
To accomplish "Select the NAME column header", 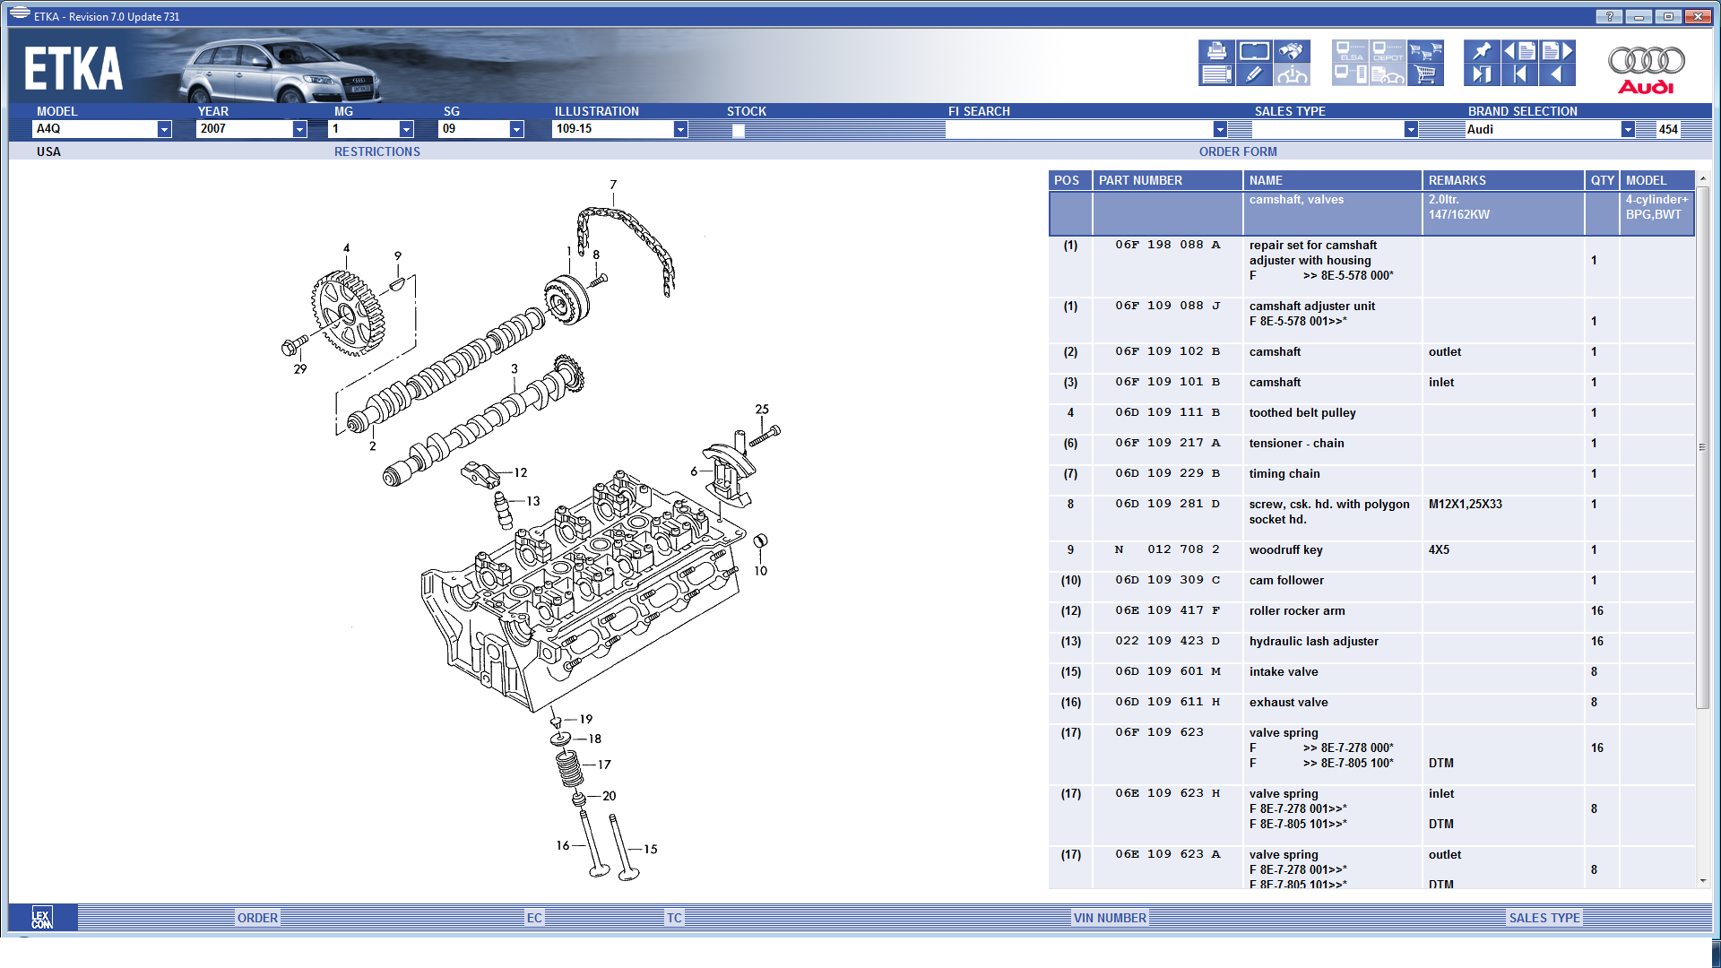I will (1332, 180).
